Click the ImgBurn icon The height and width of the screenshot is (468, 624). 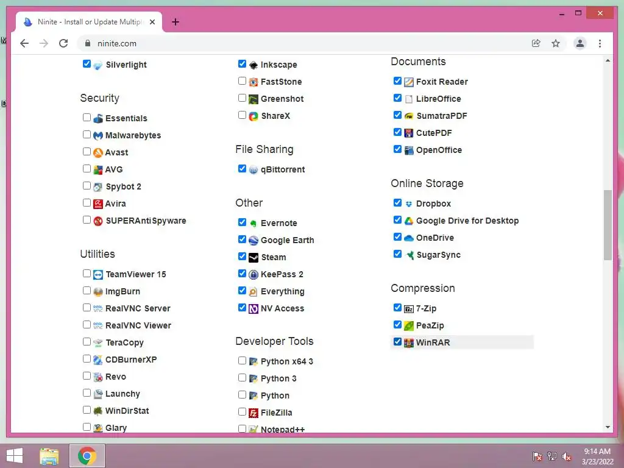98,292
